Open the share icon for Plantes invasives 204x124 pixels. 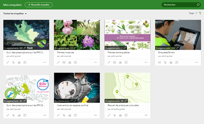coord(64,62)
